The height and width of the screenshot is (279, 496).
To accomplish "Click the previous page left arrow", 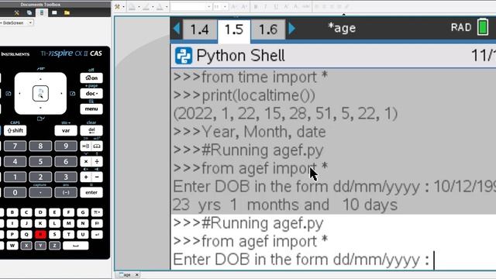I will click(x=177, y=29).
